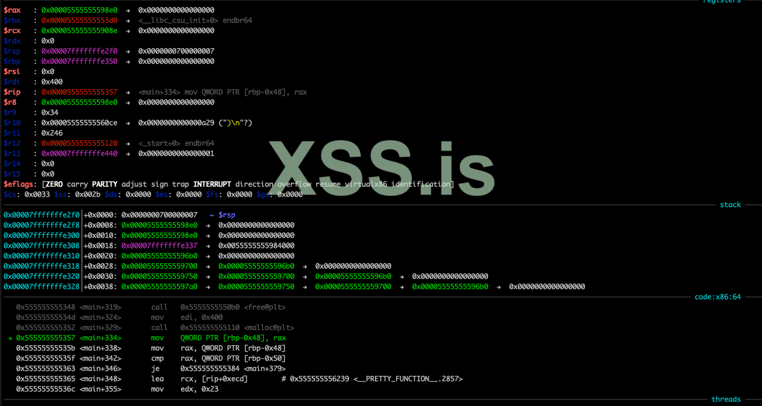Click stack offset +0x0028
Screen dimensions: 762x406
click(99, 266)
